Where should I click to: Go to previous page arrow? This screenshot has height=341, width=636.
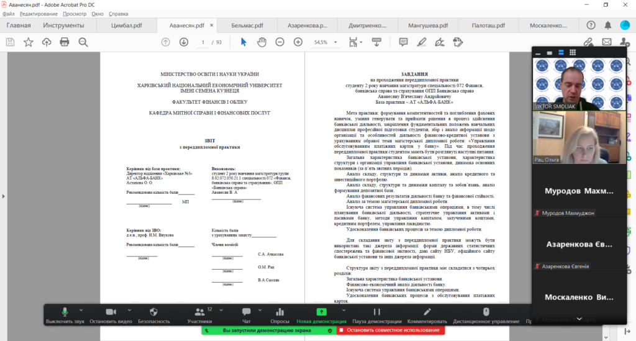pyautogui.click(x=165, y=42)
